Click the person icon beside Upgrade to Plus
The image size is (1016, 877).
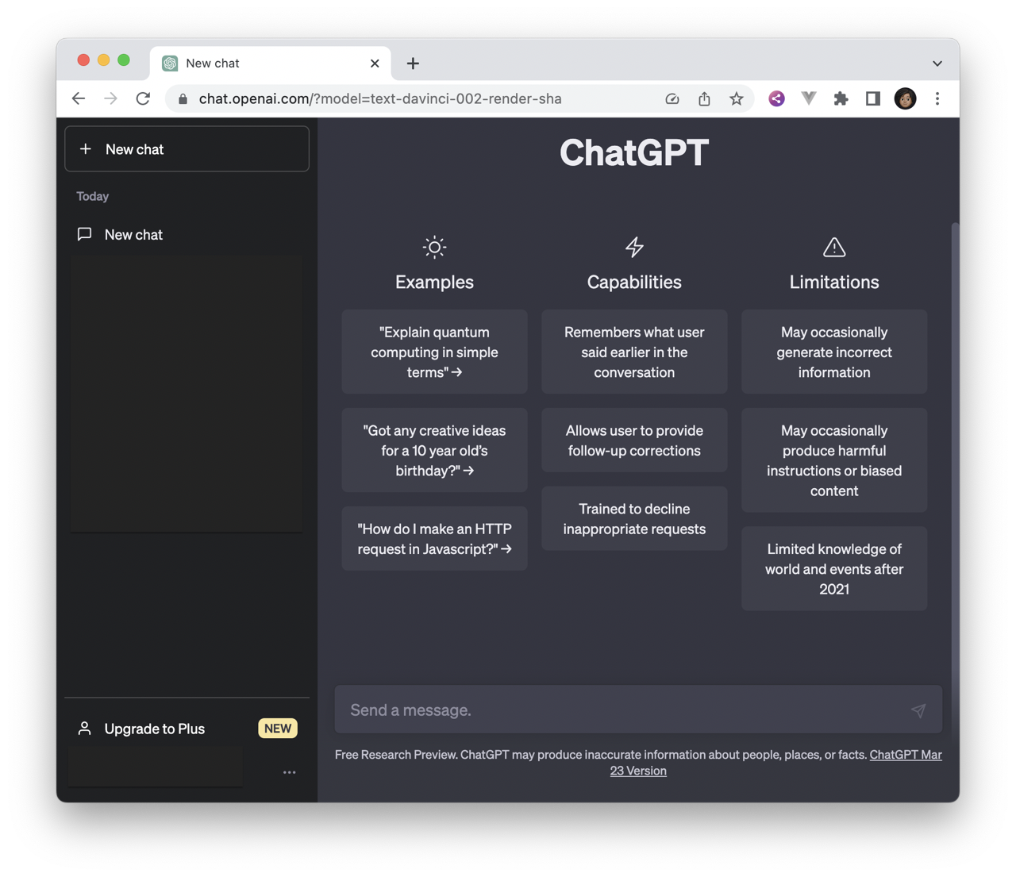(85, 729)
